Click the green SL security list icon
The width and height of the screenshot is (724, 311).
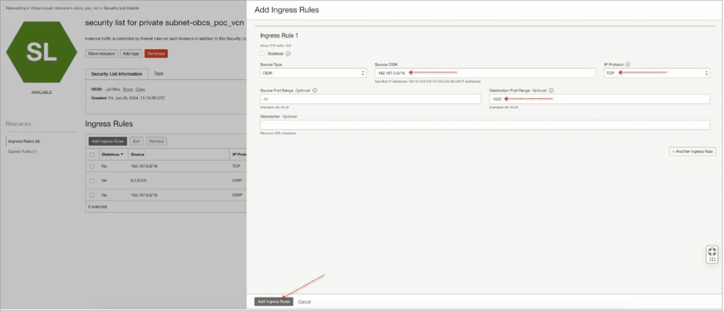41,52
